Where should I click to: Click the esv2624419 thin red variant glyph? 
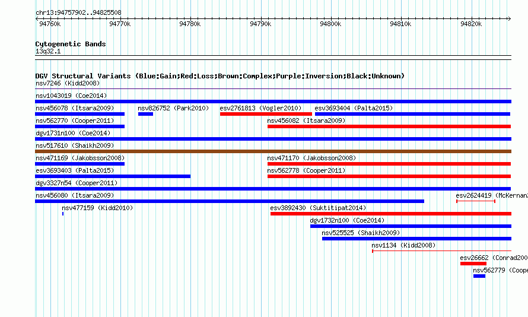click(x=475, y=201)
